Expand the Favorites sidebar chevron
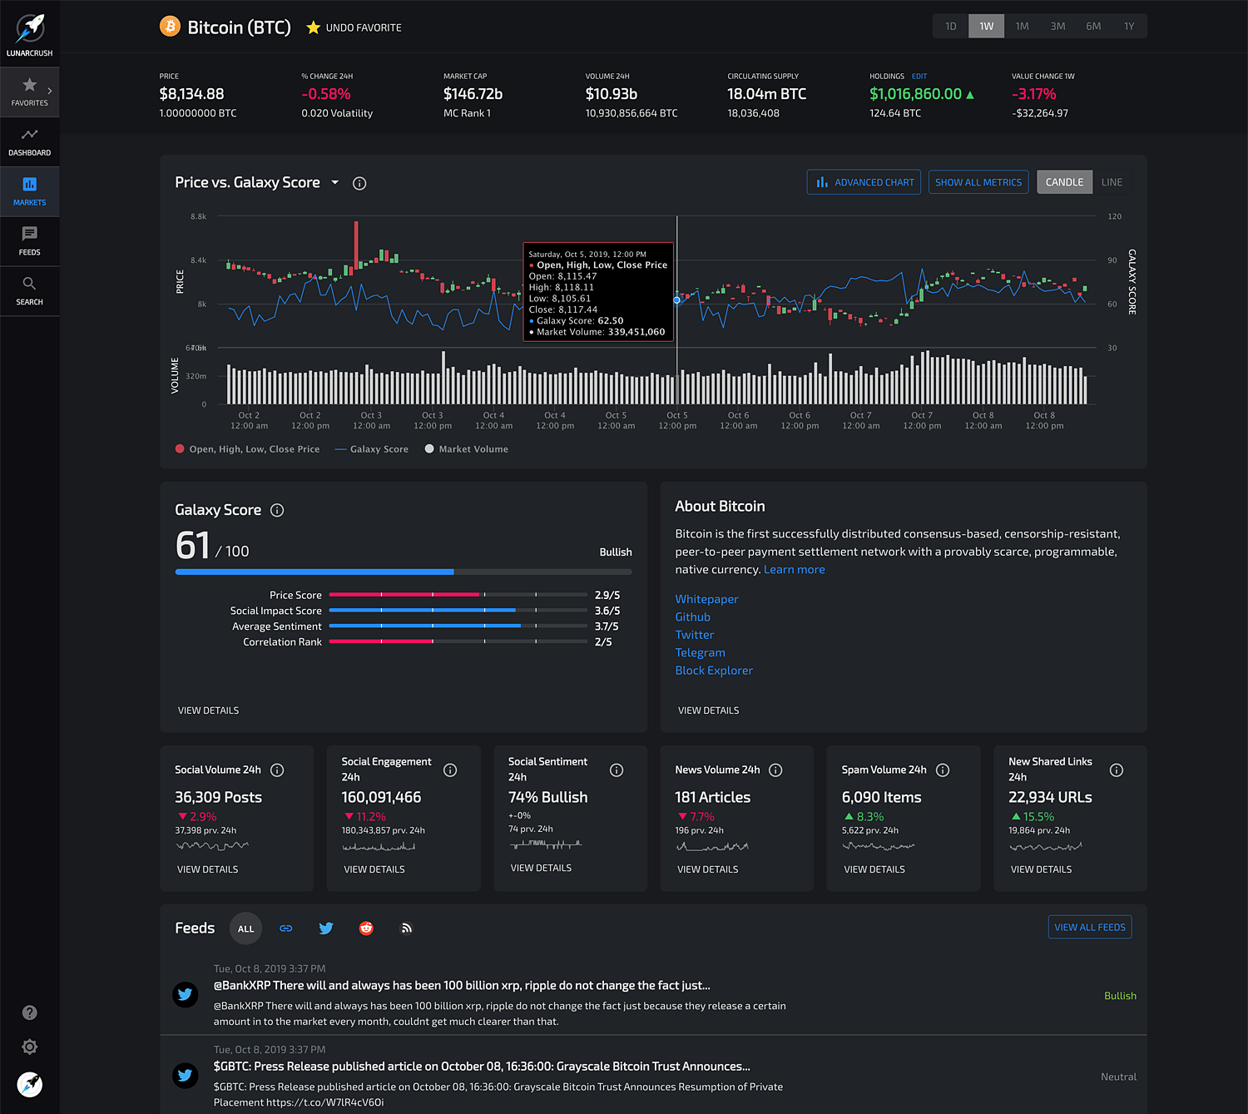Screen dimensions: 1248x1114 tap(50, 91)
